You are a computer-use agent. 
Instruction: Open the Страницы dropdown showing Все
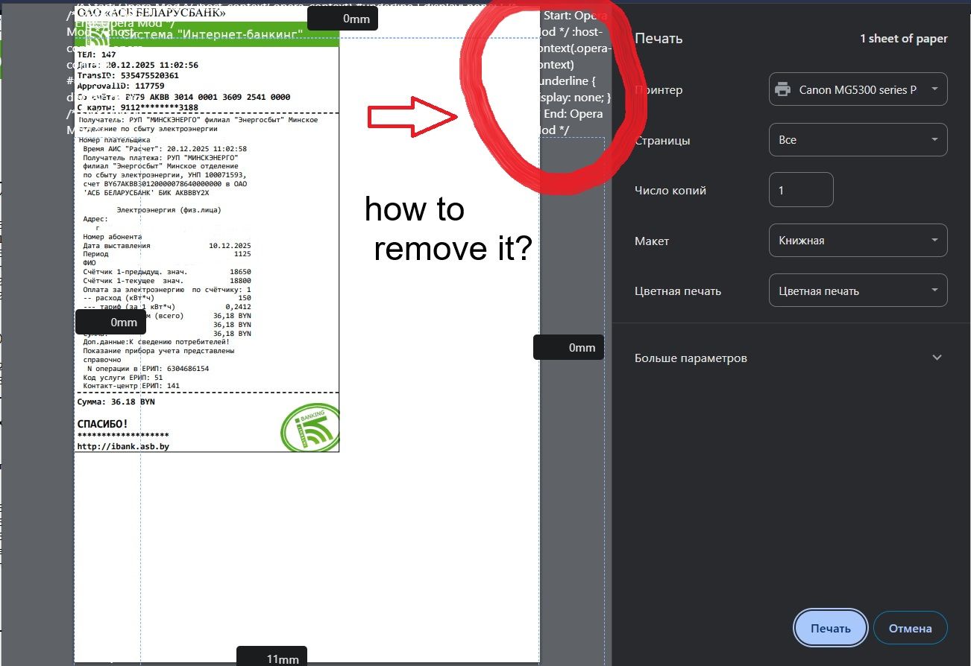tap(858, 140)
